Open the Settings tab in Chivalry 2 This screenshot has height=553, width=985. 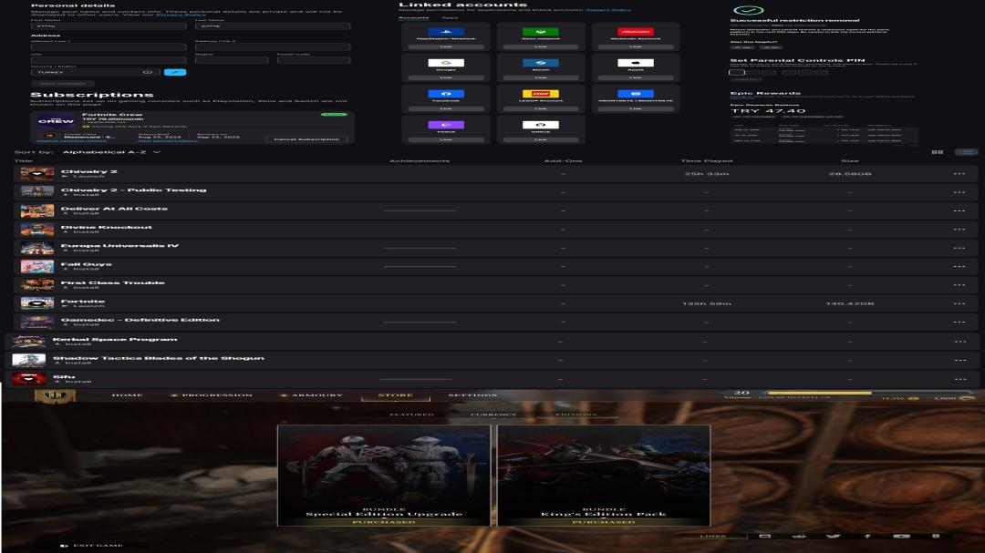(x=472, y=395)
